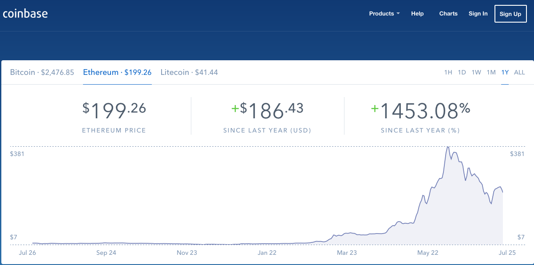Click the SINCE LAST YEAR (USD) label

click(267, 131)
